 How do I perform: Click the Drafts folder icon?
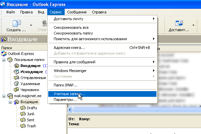tap(23, 108)
